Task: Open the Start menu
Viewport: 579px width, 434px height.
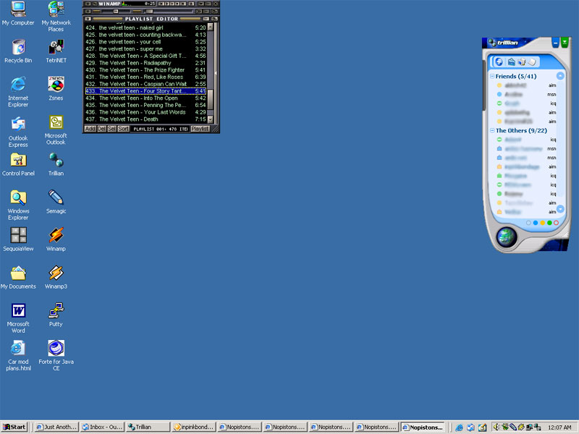Action: (14, 427)
